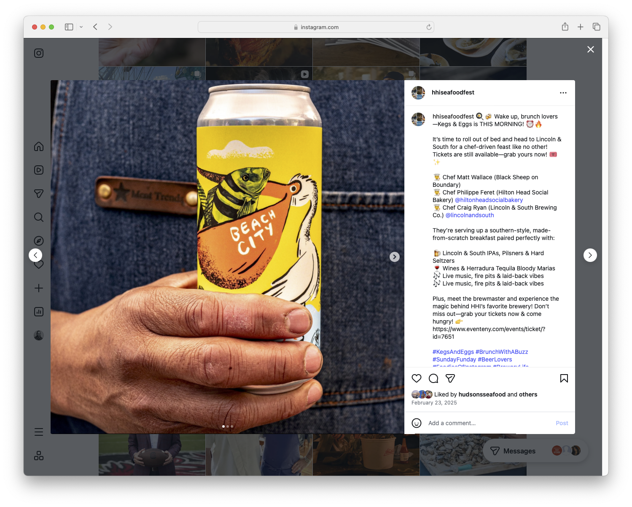632x507 pixels.
Task: Open the post options menu (three dots)
Action: tap(563, 92)
